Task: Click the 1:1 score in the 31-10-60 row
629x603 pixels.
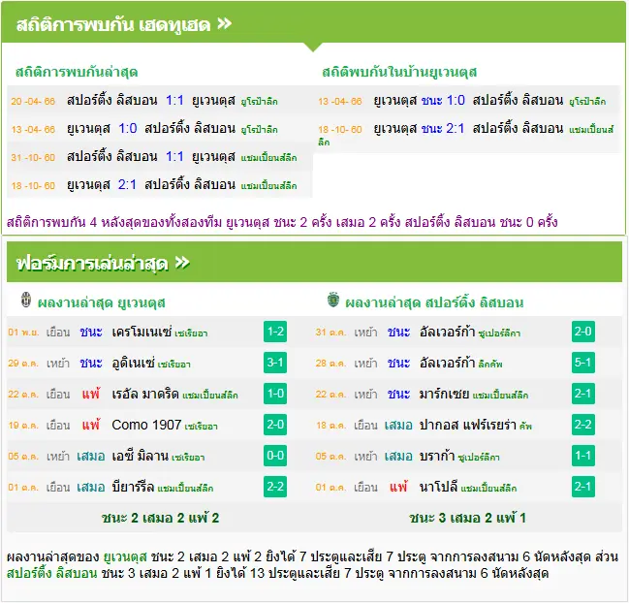Action: pyautogui.click(x=174, y=156)
